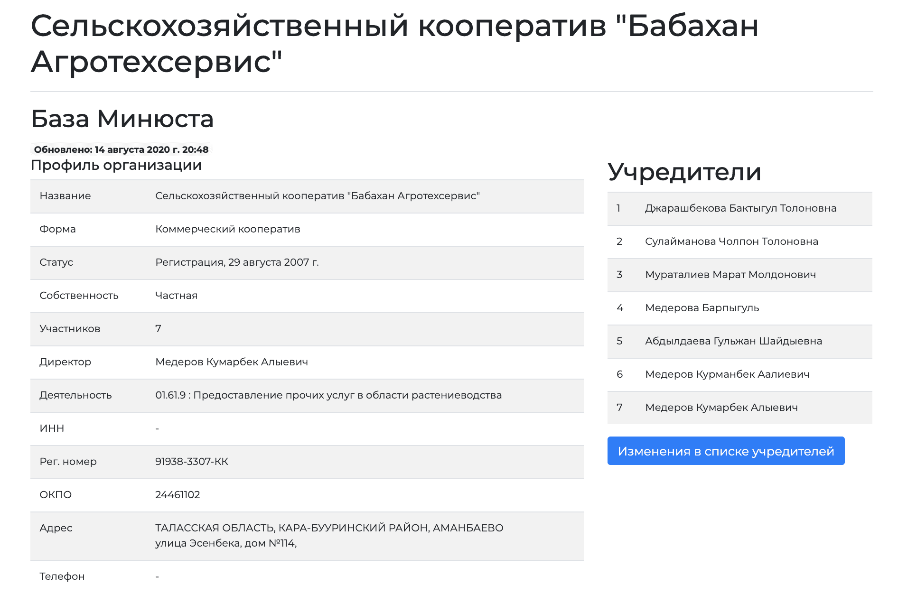Click the registration number 91938-3307-КК
The width and height of the screenshot is (898, 595).
click(x=191, y=462)
